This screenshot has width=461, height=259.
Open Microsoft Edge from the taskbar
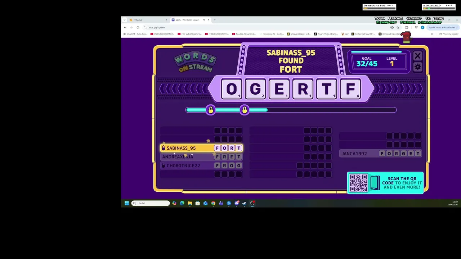[182, 203]
